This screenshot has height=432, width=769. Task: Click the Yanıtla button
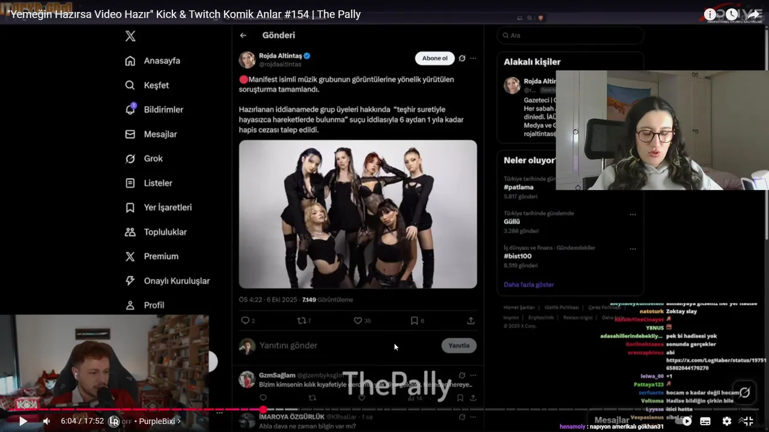[x=459, y=346]
